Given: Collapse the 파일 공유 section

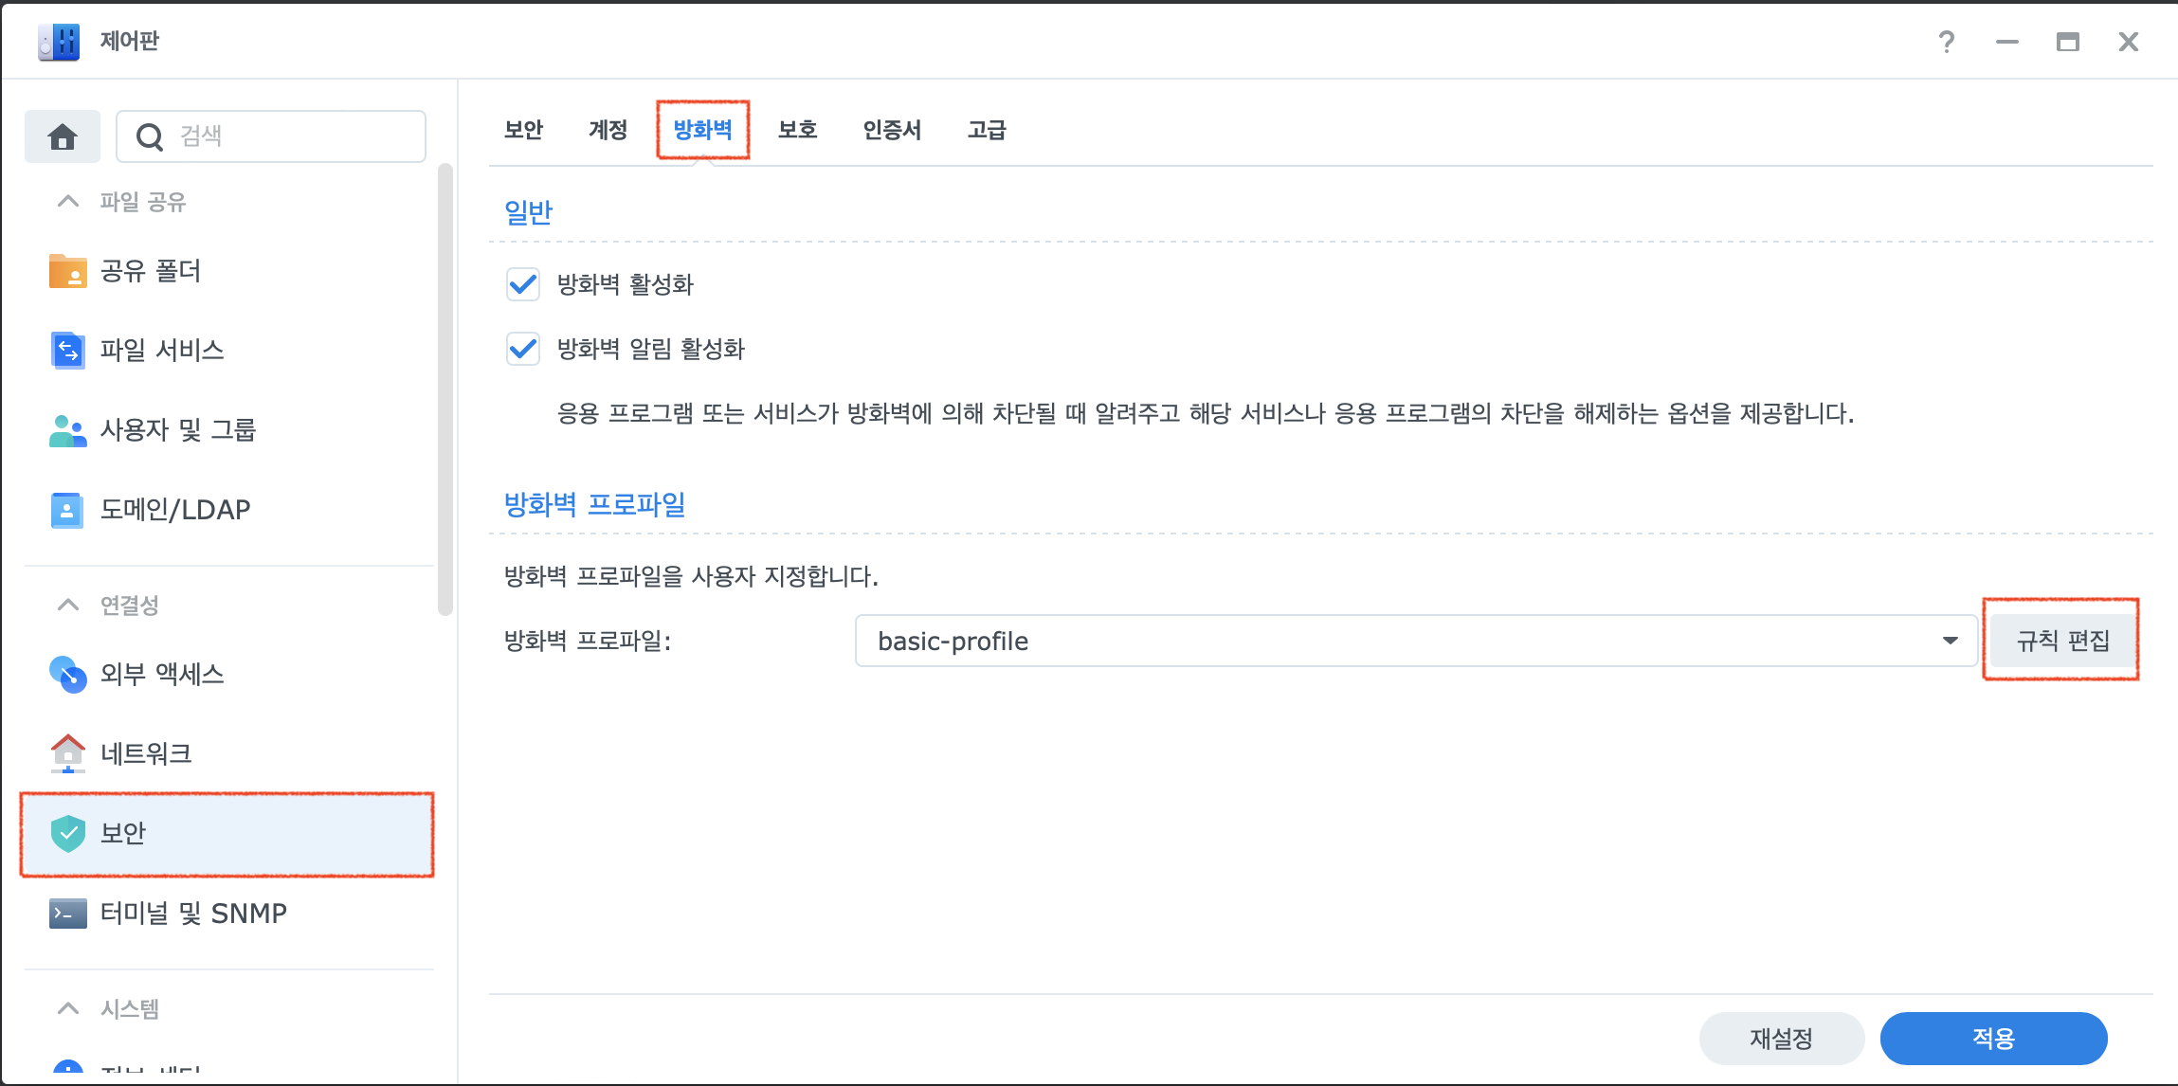Looking at the screenshot, I should [x=68, y=201].
